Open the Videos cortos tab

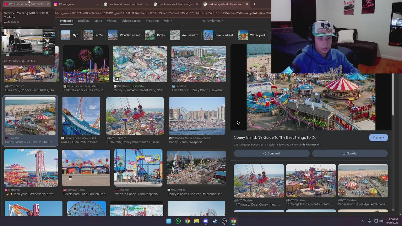point(131,21)
